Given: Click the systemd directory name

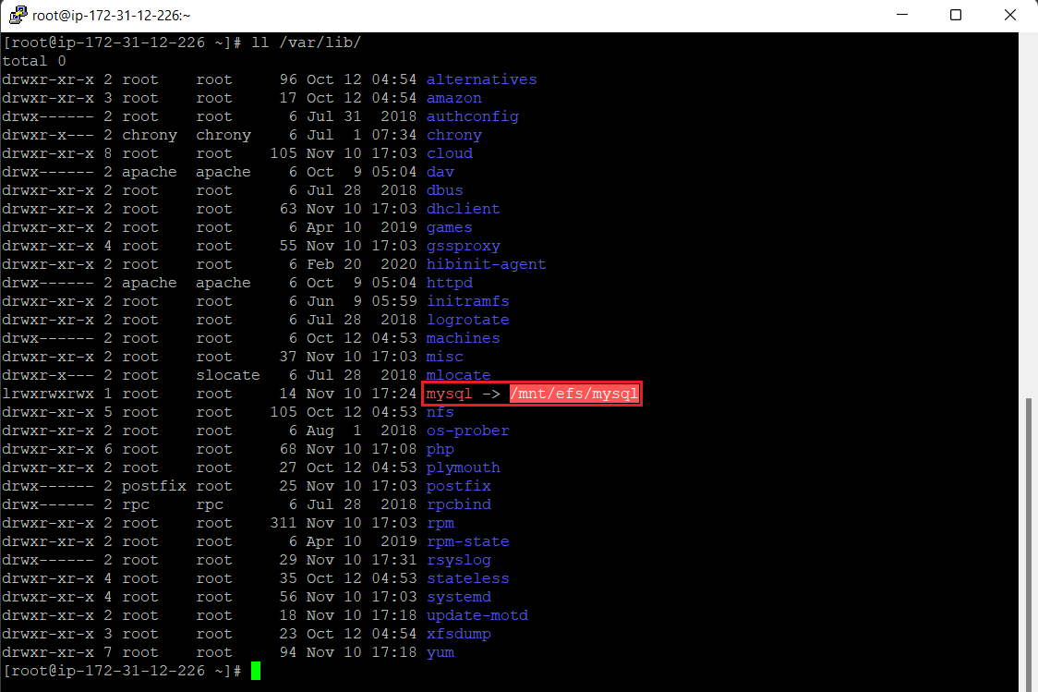Looking at the screenshot, I should (458, 596).
